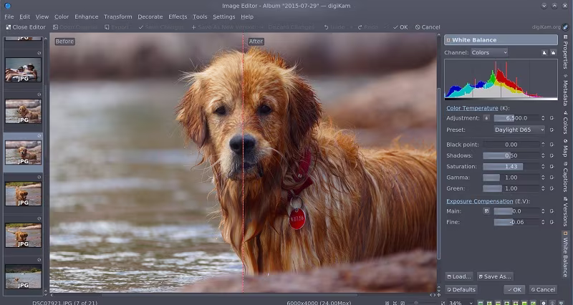
Task: Adjust the Gamma spin arrows
Action: tap(543, 178)
